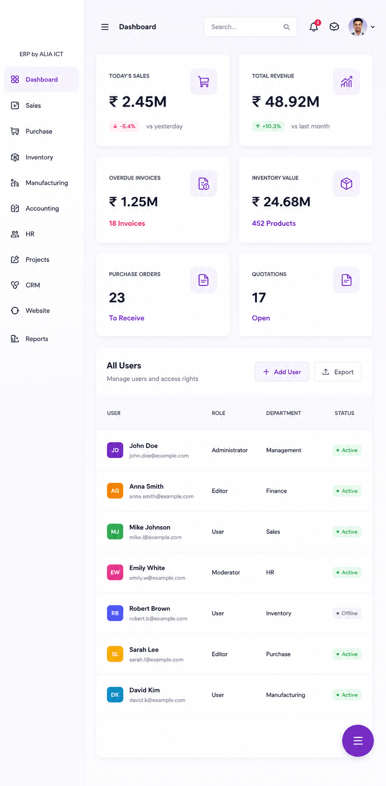
Task: Click the Website globe icon in sidebar
Action: click(15, 310)
